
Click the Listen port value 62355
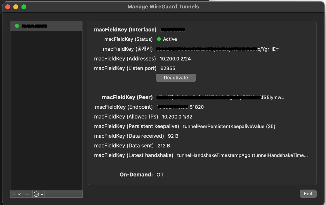coord(168,68)
